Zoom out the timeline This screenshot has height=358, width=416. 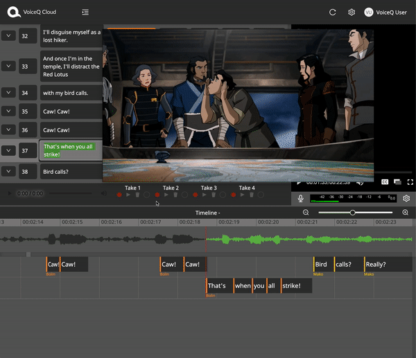point(306,213)
